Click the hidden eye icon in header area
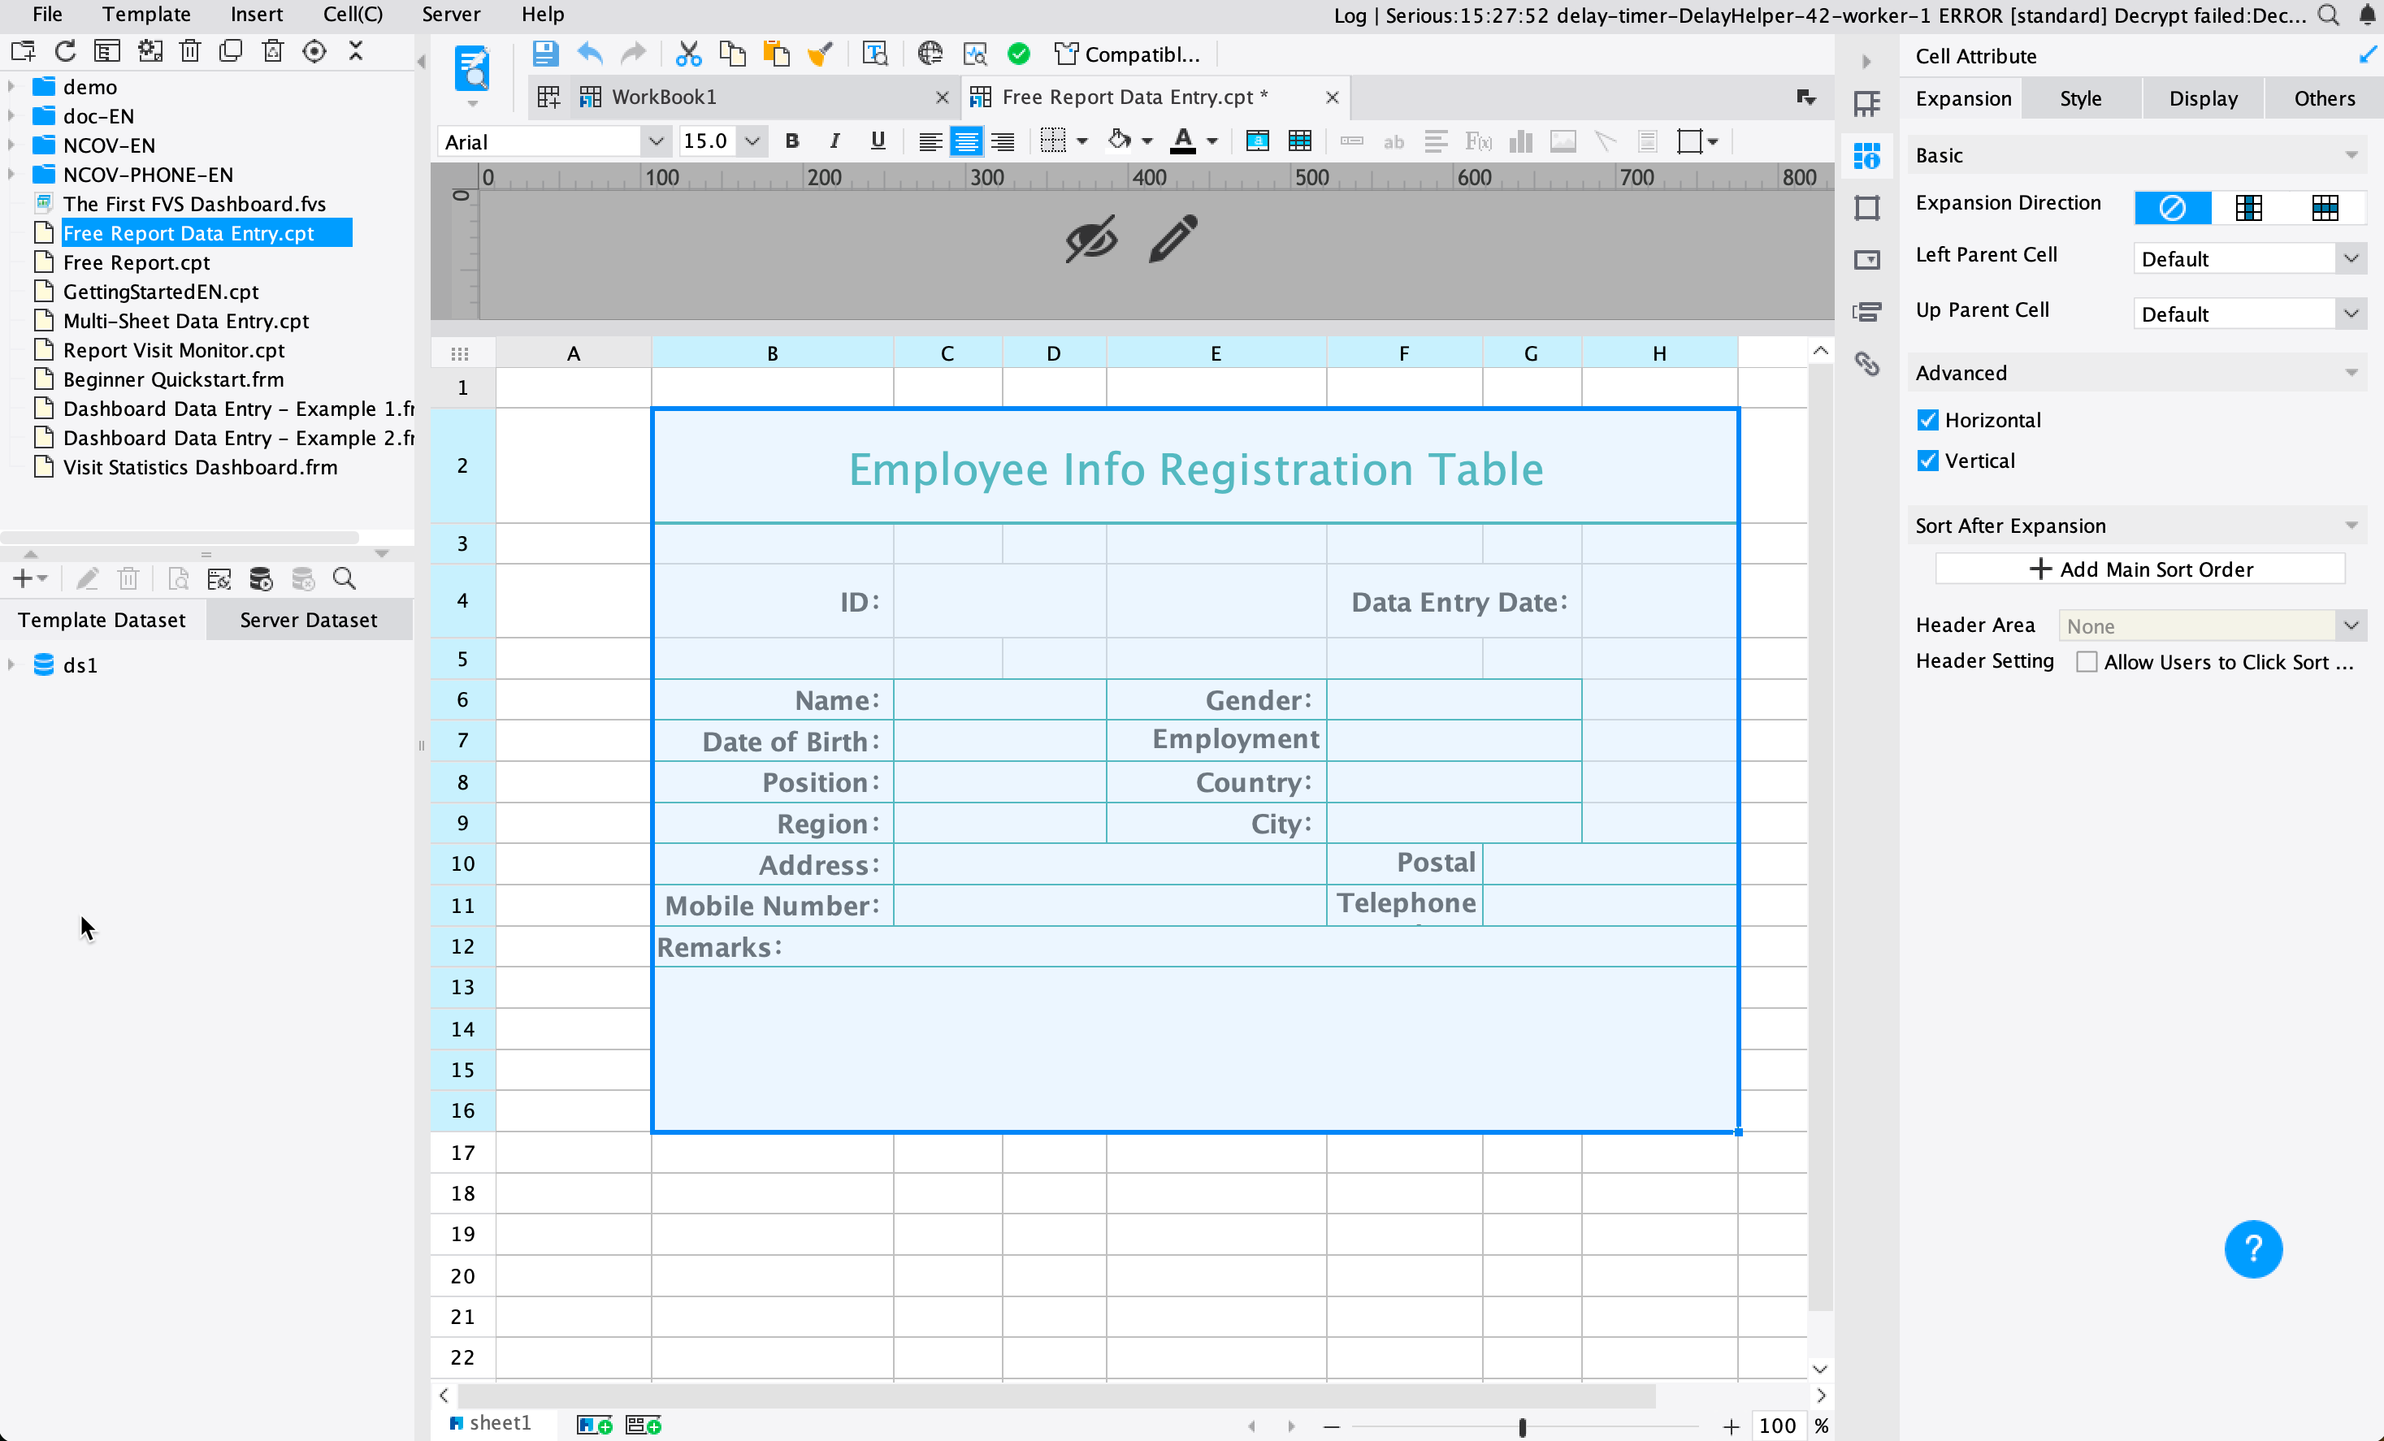The width and height of the screenshot is (2384, 1441). [x=1090, y=239]
